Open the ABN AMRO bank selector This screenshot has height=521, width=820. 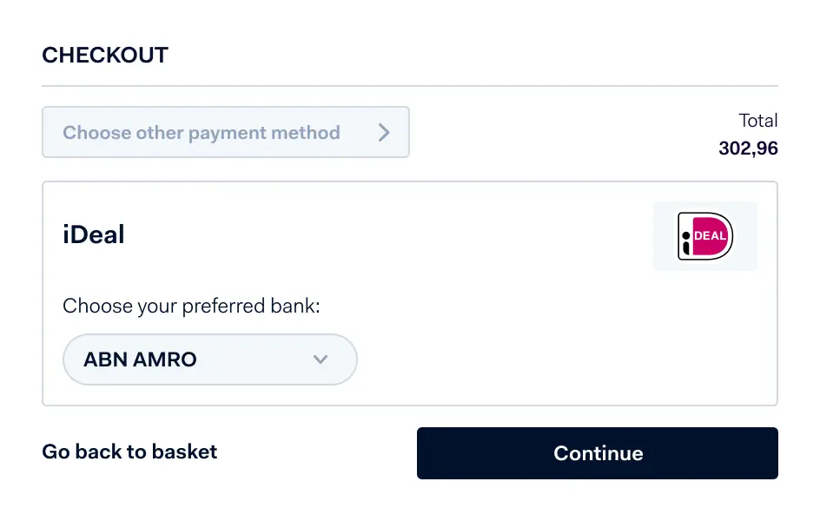point(209,359)
